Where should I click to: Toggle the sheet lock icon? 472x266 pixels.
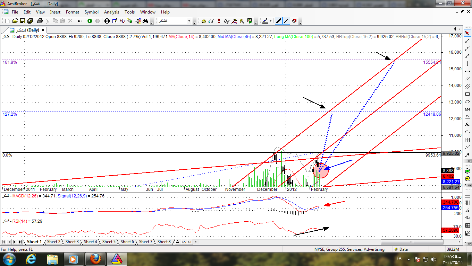pos(177,242)
